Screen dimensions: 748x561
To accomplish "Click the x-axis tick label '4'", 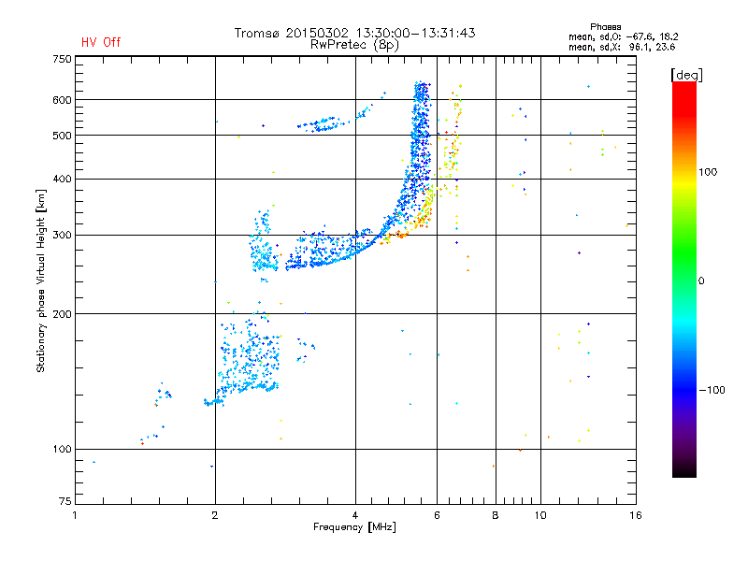I will [x=355, y=515].
